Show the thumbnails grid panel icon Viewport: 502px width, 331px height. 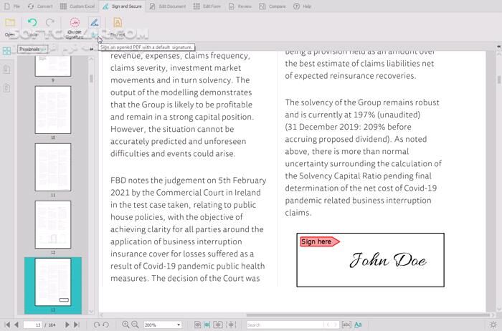click(6, 51)
